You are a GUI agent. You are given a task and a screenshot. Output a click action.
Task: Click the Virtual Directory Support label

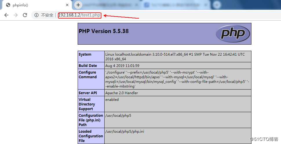[x=87, y=104]
